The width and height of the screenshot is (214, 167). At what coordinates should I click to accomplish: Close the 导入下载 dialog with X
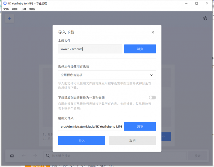(x=153, y=32)
